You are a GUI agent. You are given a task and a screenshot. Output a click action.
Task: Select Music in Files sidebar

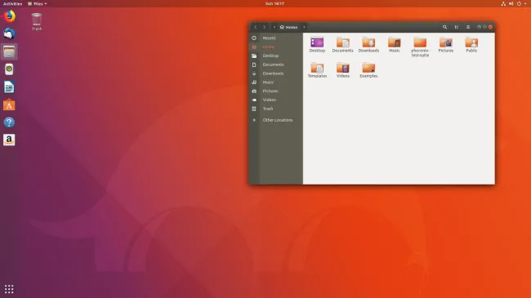tap(275, 82)
